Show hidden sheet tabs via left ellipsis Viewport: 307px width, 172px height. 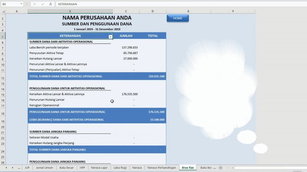click(19, 168)
